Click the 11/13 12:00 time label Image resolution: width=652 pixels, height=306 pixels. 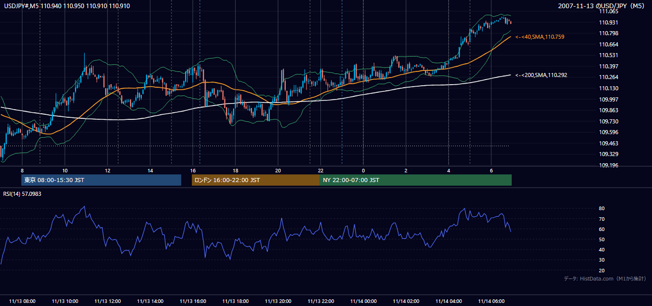pos(108,301)
